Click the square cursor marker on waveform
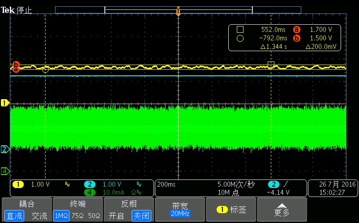359x223 pixels. [x=271, y=64]
